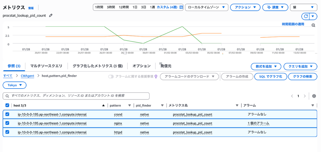Uncheck the nginx metric row checkbox
321x152 pixels.
[7, 123]
